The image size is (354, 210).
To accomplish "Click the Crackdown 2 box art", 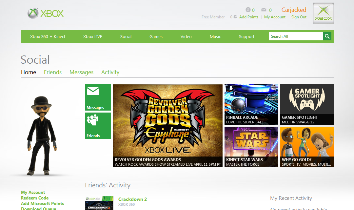I will [99, 203].
